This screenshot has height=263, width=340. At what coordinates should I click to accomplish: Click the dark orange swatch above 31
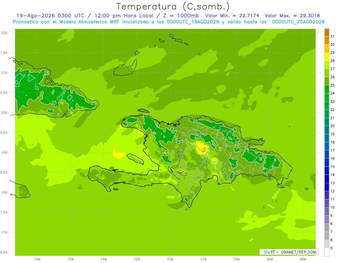(x=327, y=32)
